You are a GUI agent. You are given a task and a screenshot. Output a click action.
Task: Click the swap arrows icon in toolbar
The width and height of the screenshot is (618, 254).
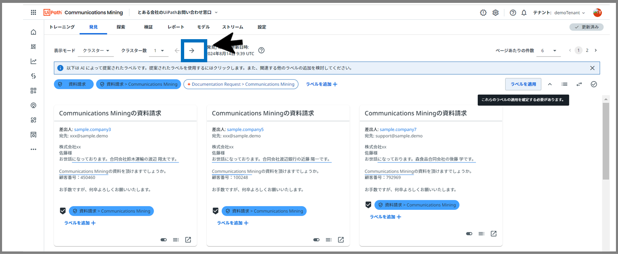tap(579, 84)
